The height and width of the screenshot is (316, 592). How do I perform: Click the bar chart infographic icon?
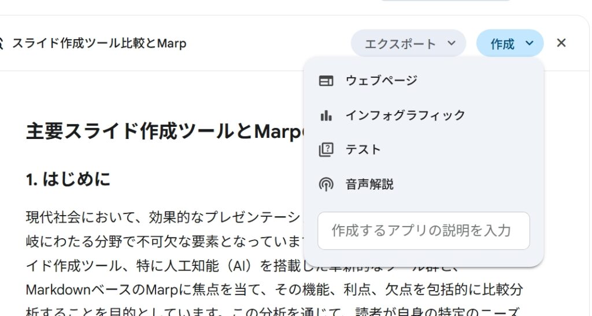tap(326, 116)
